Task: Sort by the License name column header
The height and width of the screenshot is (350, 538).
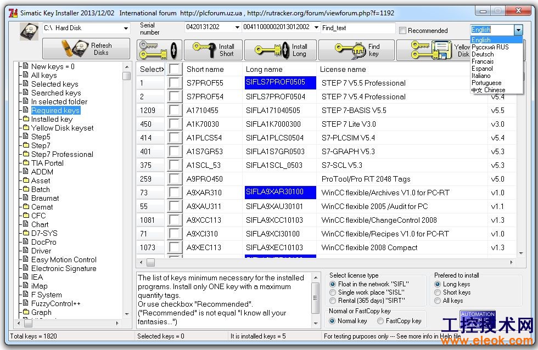Action: pyautogui.click(x=343, y=69)
